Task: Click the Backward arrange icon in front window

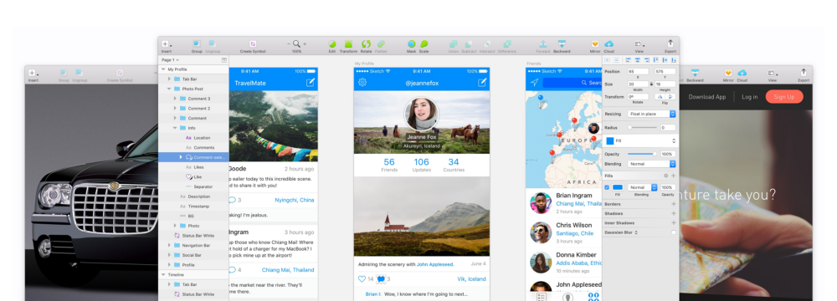Action: [562, 43]
